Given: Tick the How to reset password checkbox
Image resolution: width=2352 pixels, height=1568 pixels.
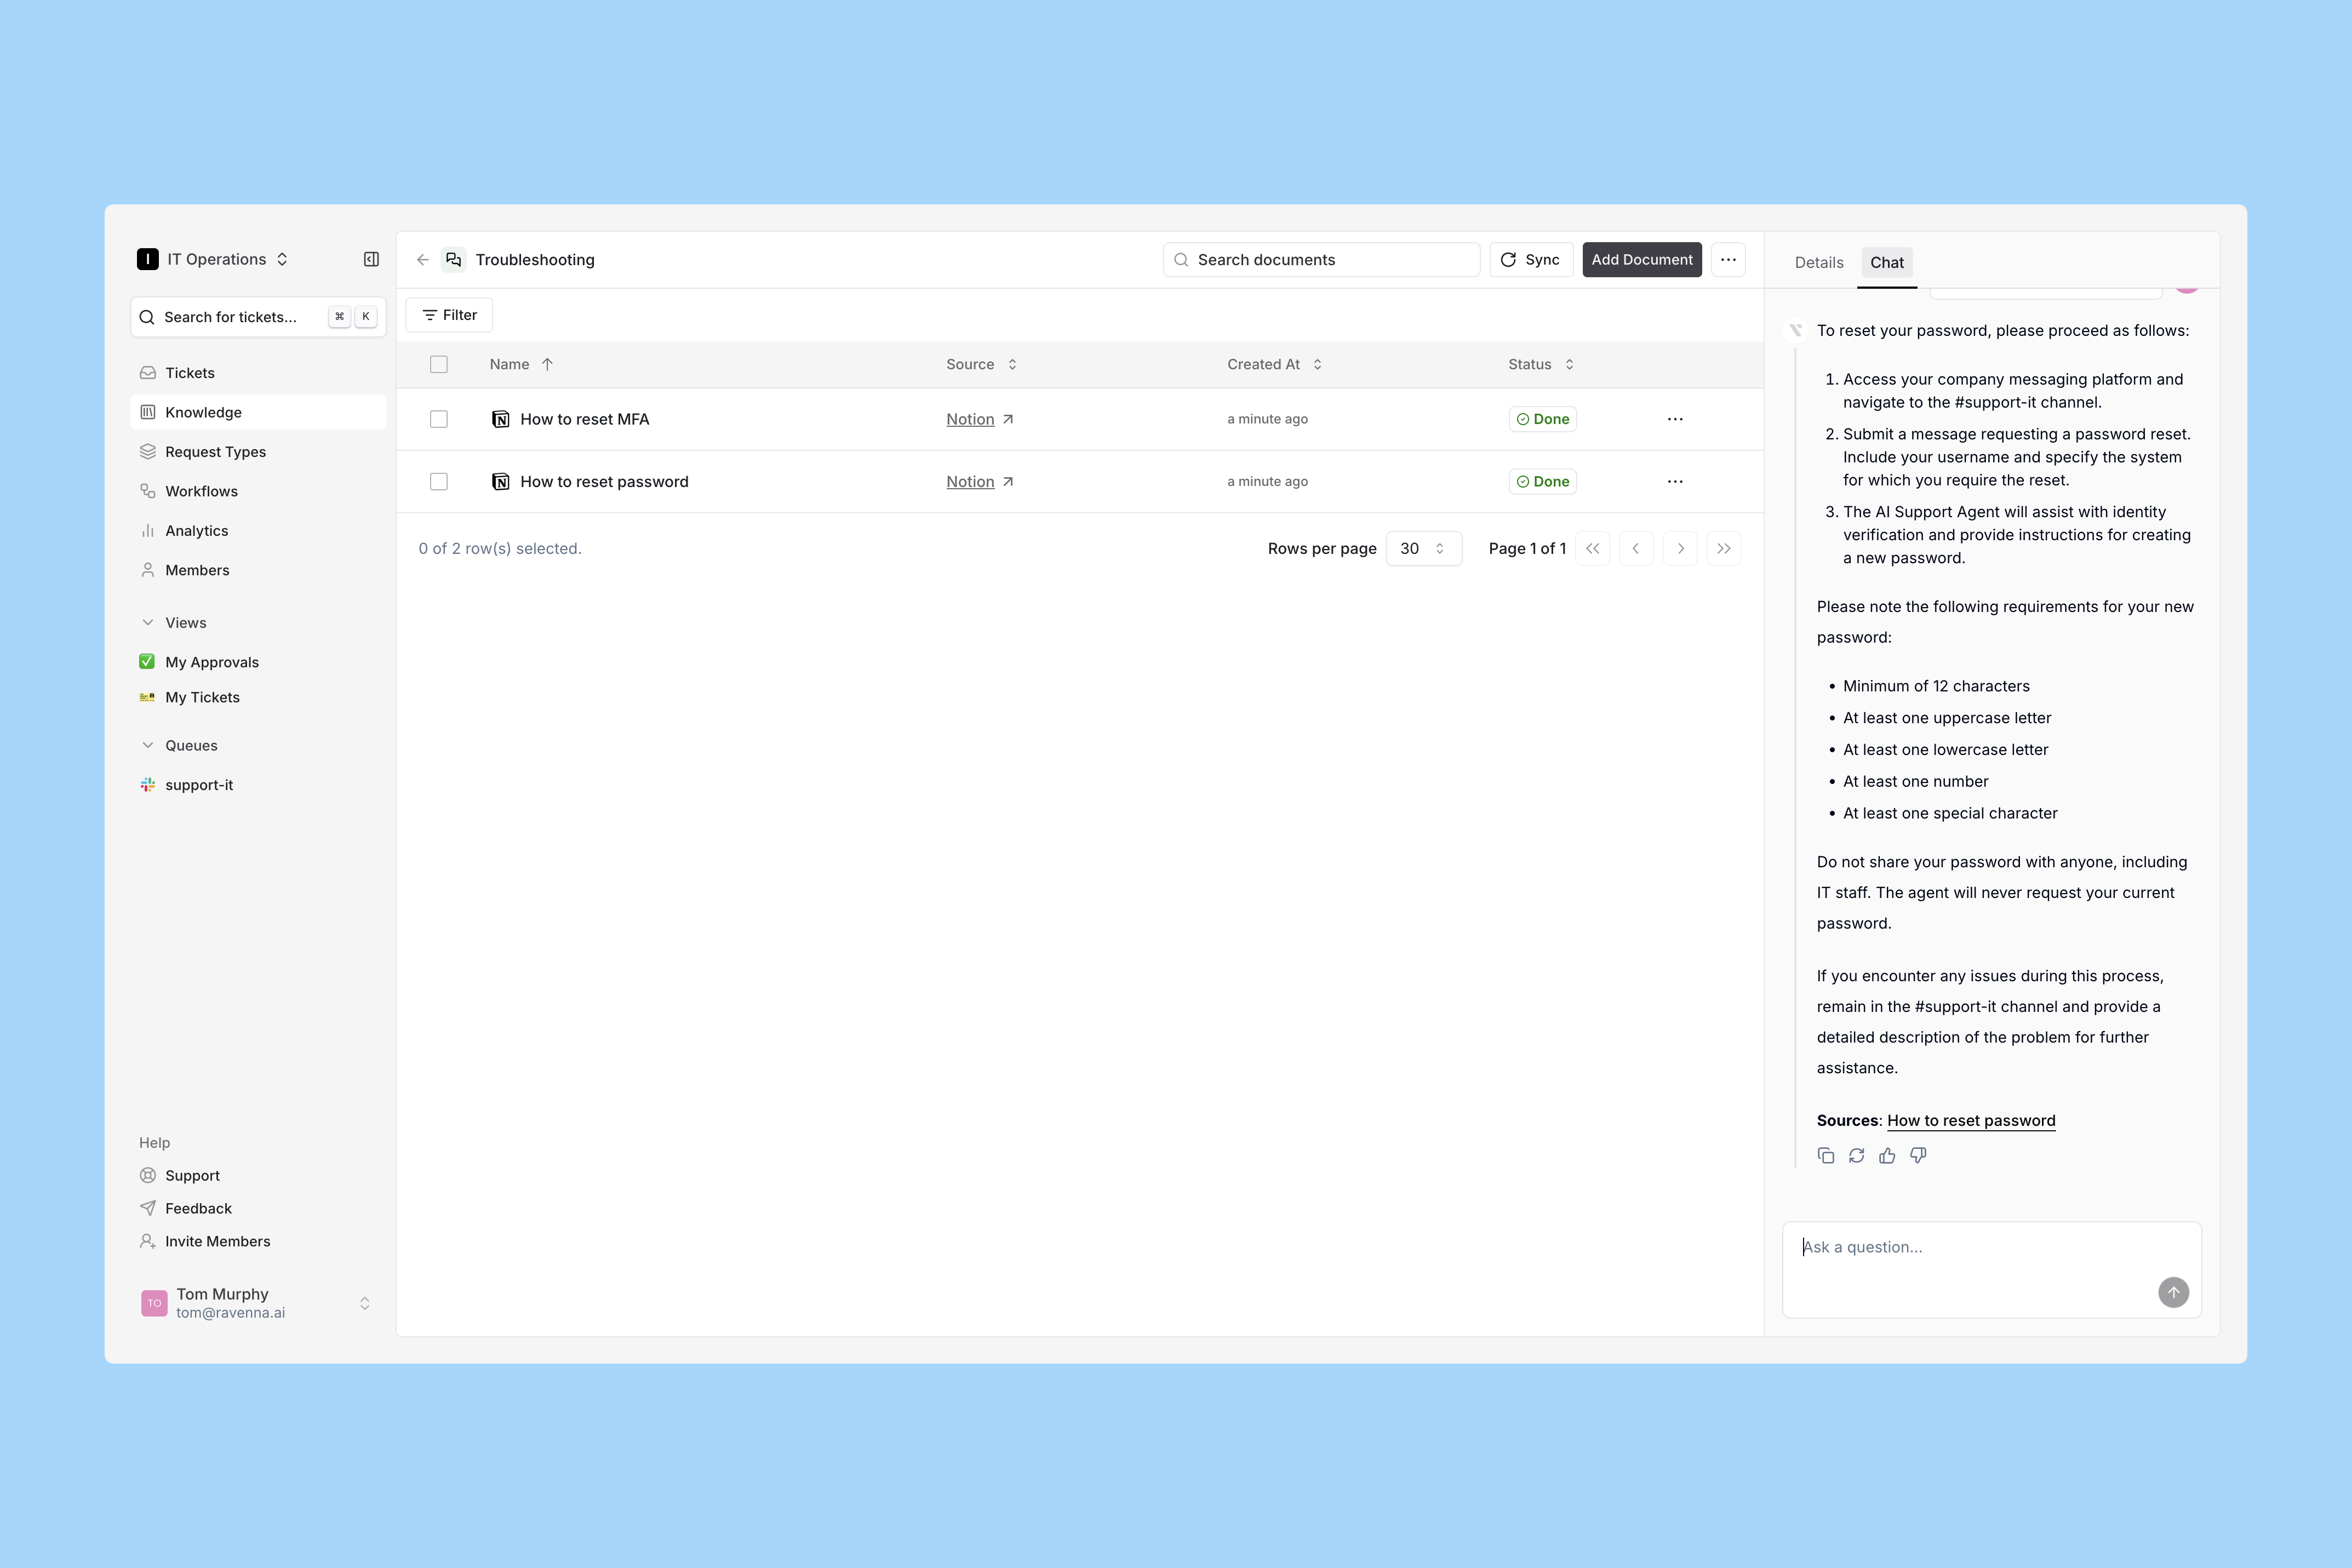Looking at the screenshot, I should click(x=439, y=482).
